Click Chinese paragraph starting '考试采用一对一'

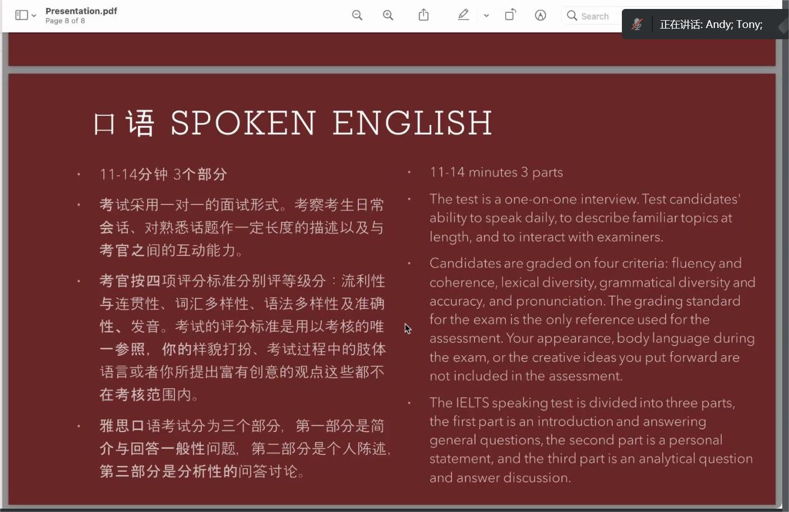pyautogui.click(x=242, y=227)
